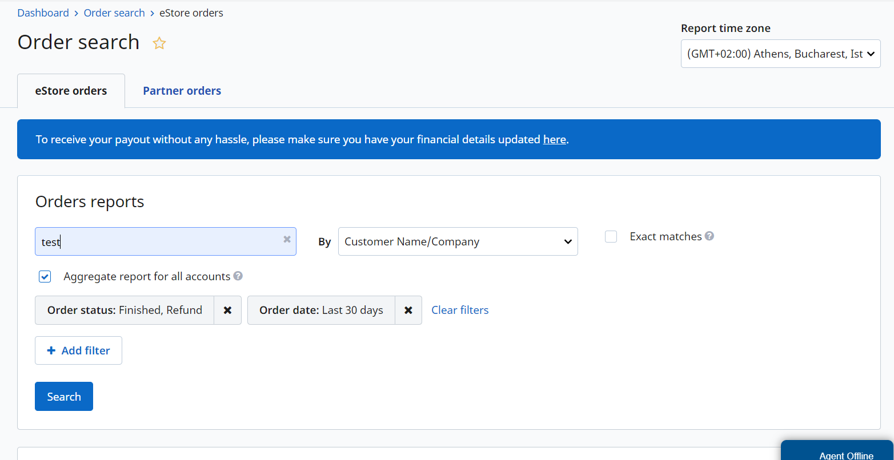This screenshot has height=460, width=894.
Task: Remove the Order status Finished, Refund filter
Action: 227,310
